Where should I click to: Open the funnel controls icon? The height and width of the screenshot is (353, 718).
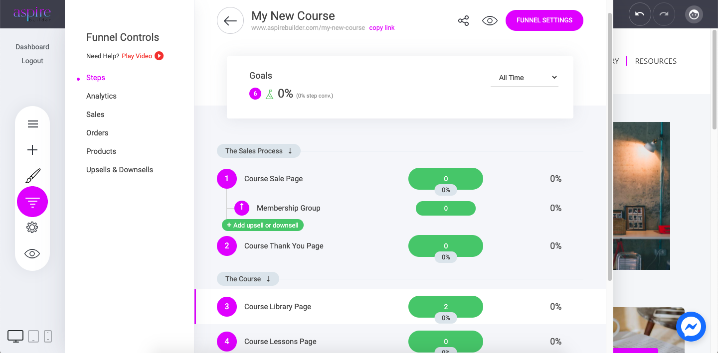pos(32,202)
